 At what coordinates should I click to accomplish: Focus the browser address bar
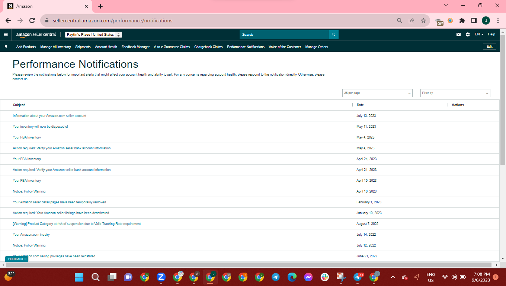(x=223, y=21)
